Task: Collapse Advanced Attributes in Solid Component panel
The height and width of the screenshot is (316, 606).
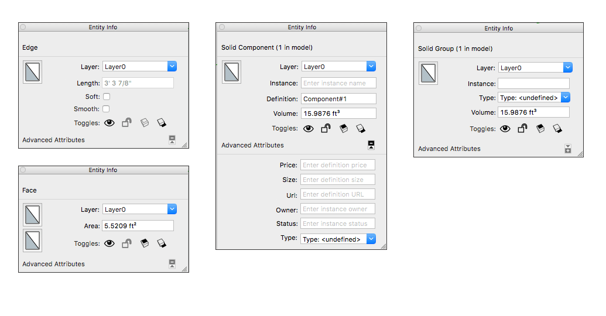Action: 371,145
